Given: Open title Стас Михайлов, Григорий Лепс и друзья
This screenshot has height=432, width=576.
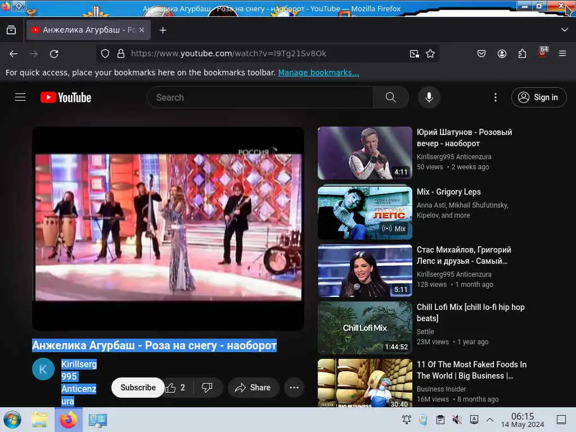Looking at the screenshot, I should (x=463, y=255).
